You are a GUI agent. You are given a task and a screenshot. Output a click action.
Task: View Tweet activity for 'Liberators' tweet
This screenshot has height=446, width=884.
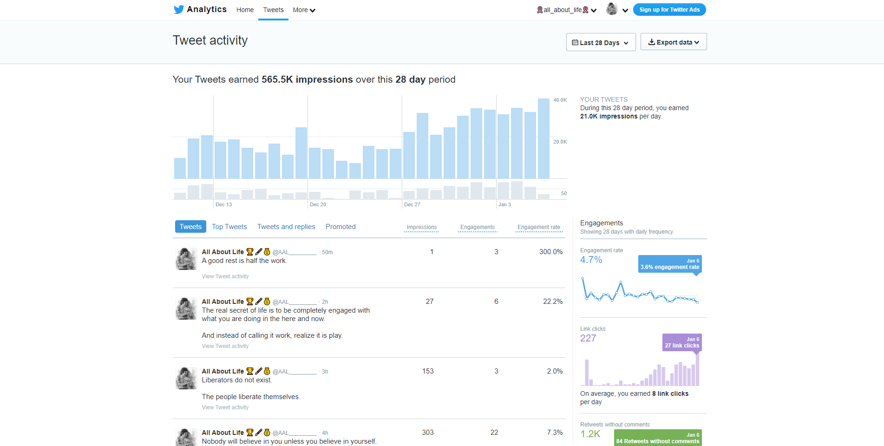pos(225,407)
